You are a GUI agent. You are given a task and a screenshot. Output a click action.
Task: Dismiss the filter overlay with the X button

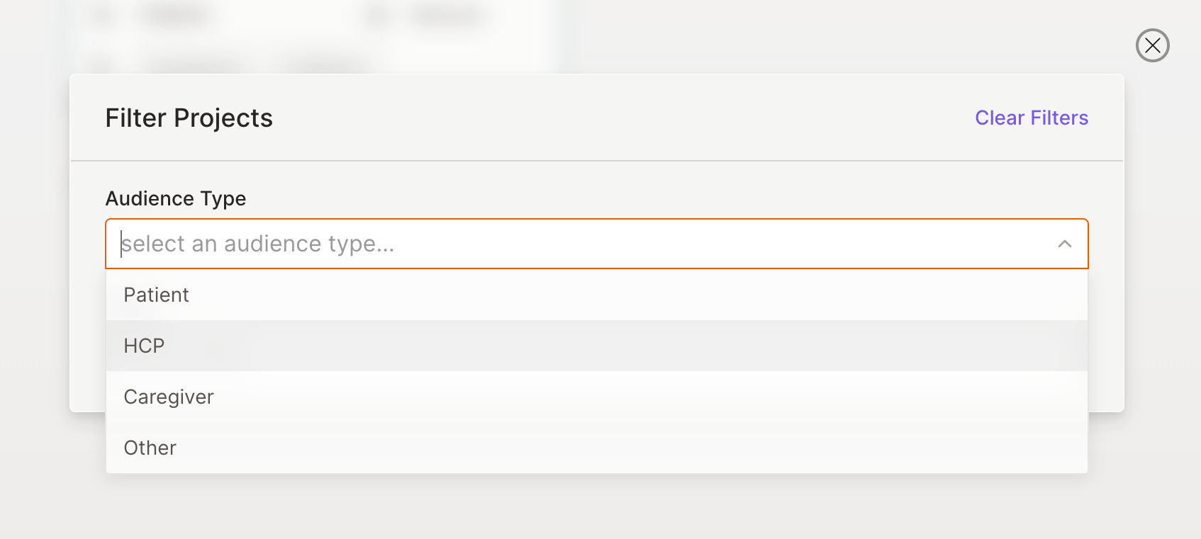pos(1152,45)
